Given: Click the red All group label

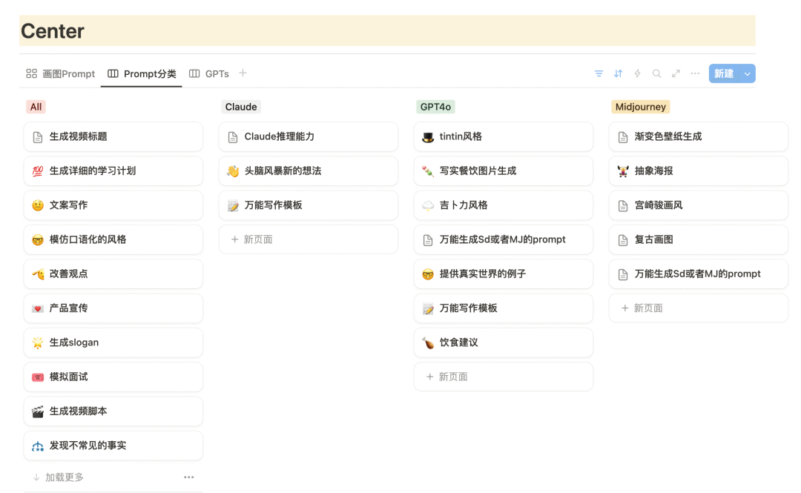Looking at the screenshot, I should click(x=36, y=107).
